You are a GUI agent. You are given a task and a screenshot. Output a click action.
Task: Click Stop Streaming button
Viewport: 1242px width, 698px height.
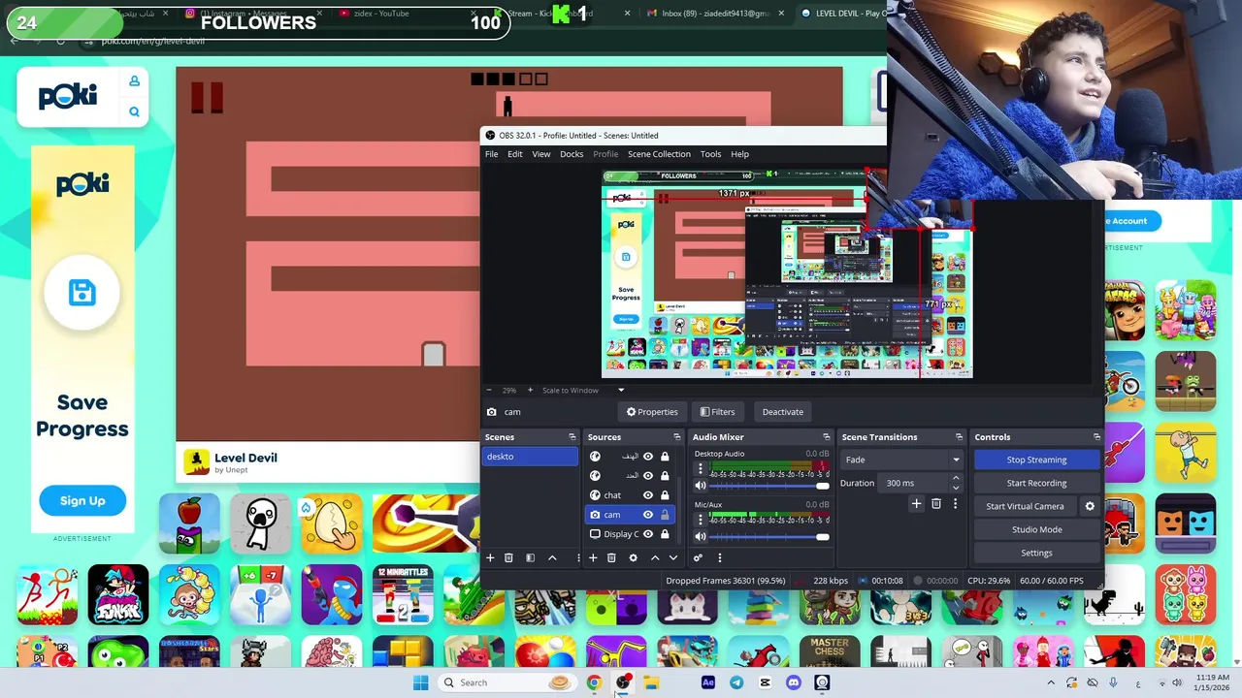click(1036, 460)
